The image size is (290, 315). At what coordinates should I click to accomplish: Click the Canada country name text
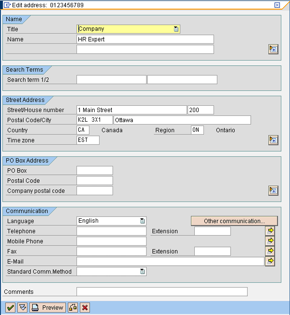pos(112,130)
